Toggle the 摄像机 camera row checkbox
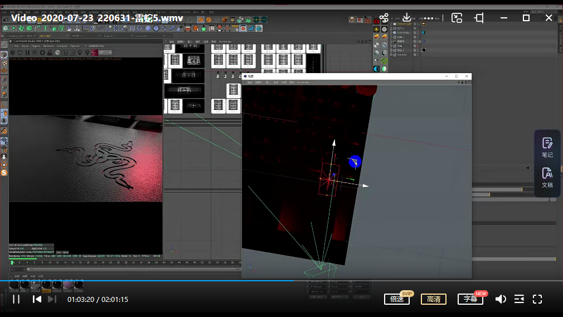Screen dimensions: 563x317 pos(415,41)
